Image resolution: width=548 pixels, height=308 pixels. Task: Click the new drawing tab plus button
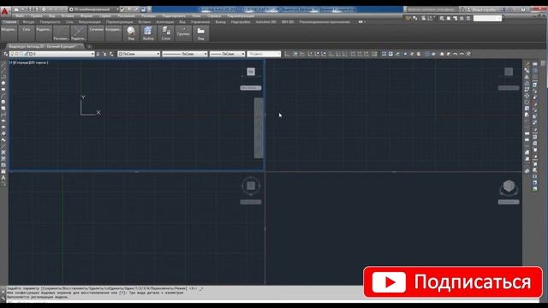(89, 46)
